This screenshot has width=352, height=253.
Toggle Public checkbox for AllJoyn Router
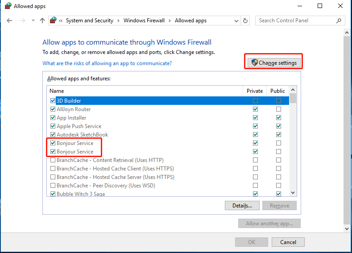click(x=278, y=109)
